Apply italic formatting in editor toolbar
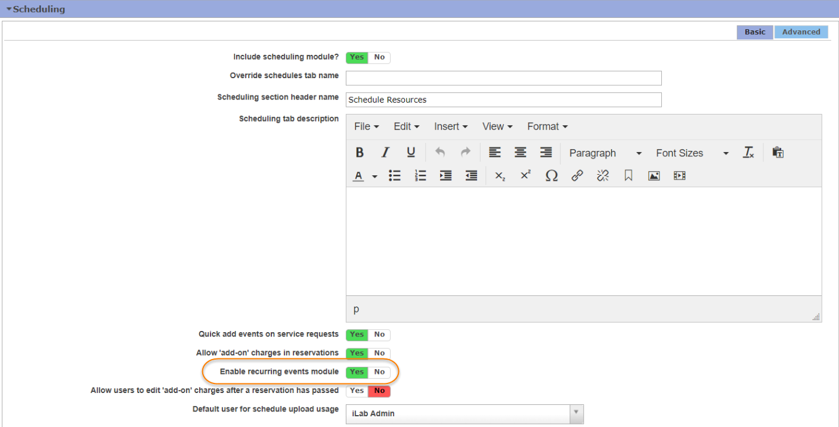The height and width of the screenshot is (427, 839). point(385,153)
